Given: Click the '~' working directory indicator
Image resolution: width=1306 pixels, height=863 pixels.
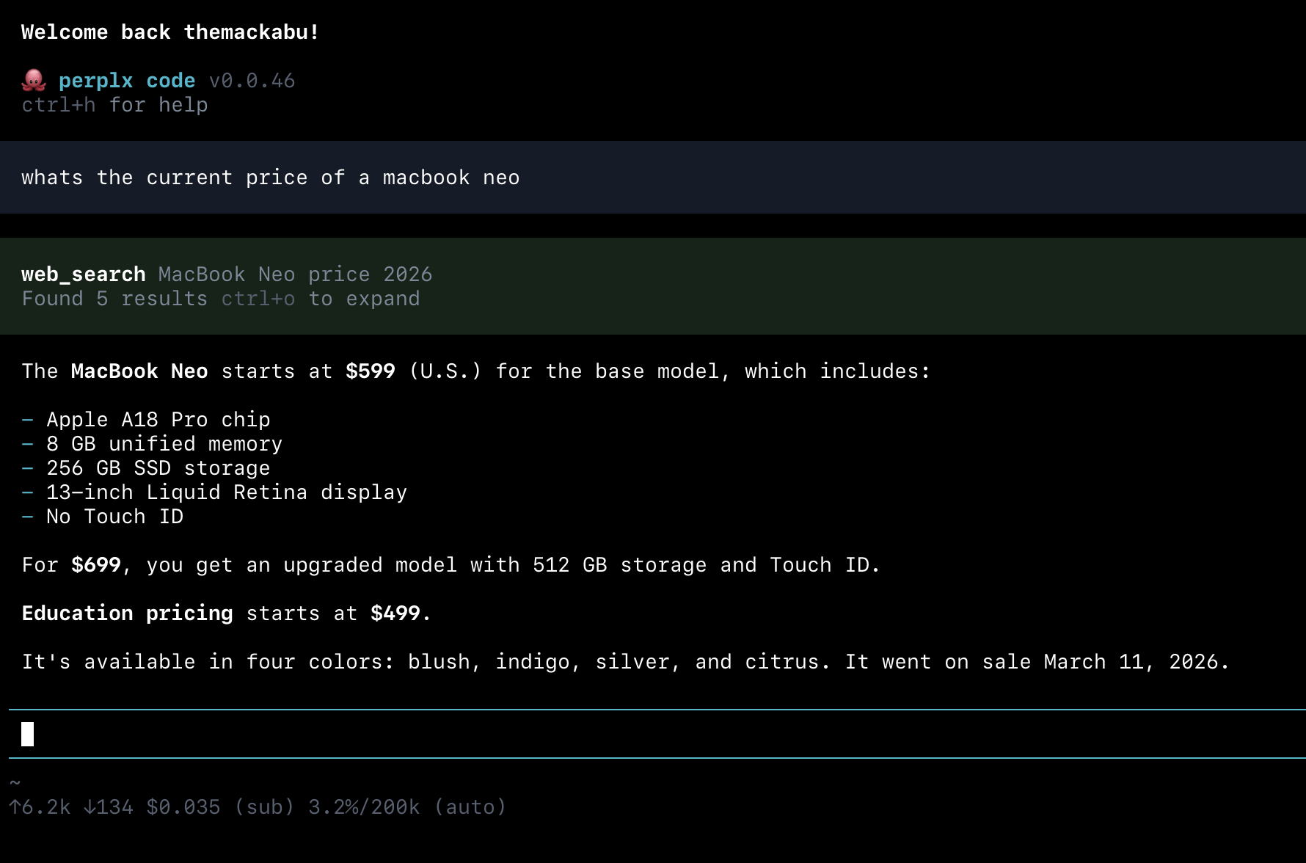Looking at the screenshot, I should coord(15,782).
